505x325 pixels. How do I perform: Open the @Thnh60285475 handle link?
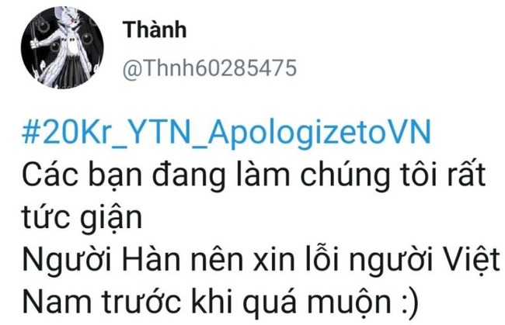(x=209, y=68)
